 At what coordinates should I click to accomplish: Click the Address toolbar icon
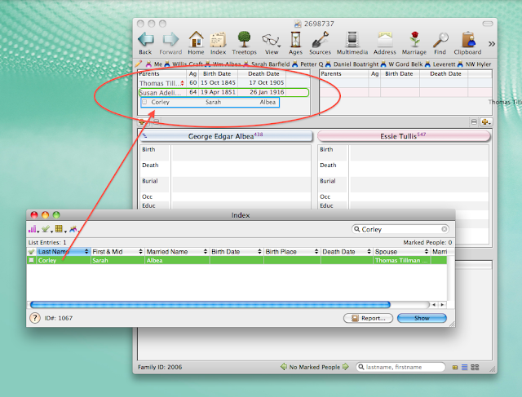pos(385,42)
